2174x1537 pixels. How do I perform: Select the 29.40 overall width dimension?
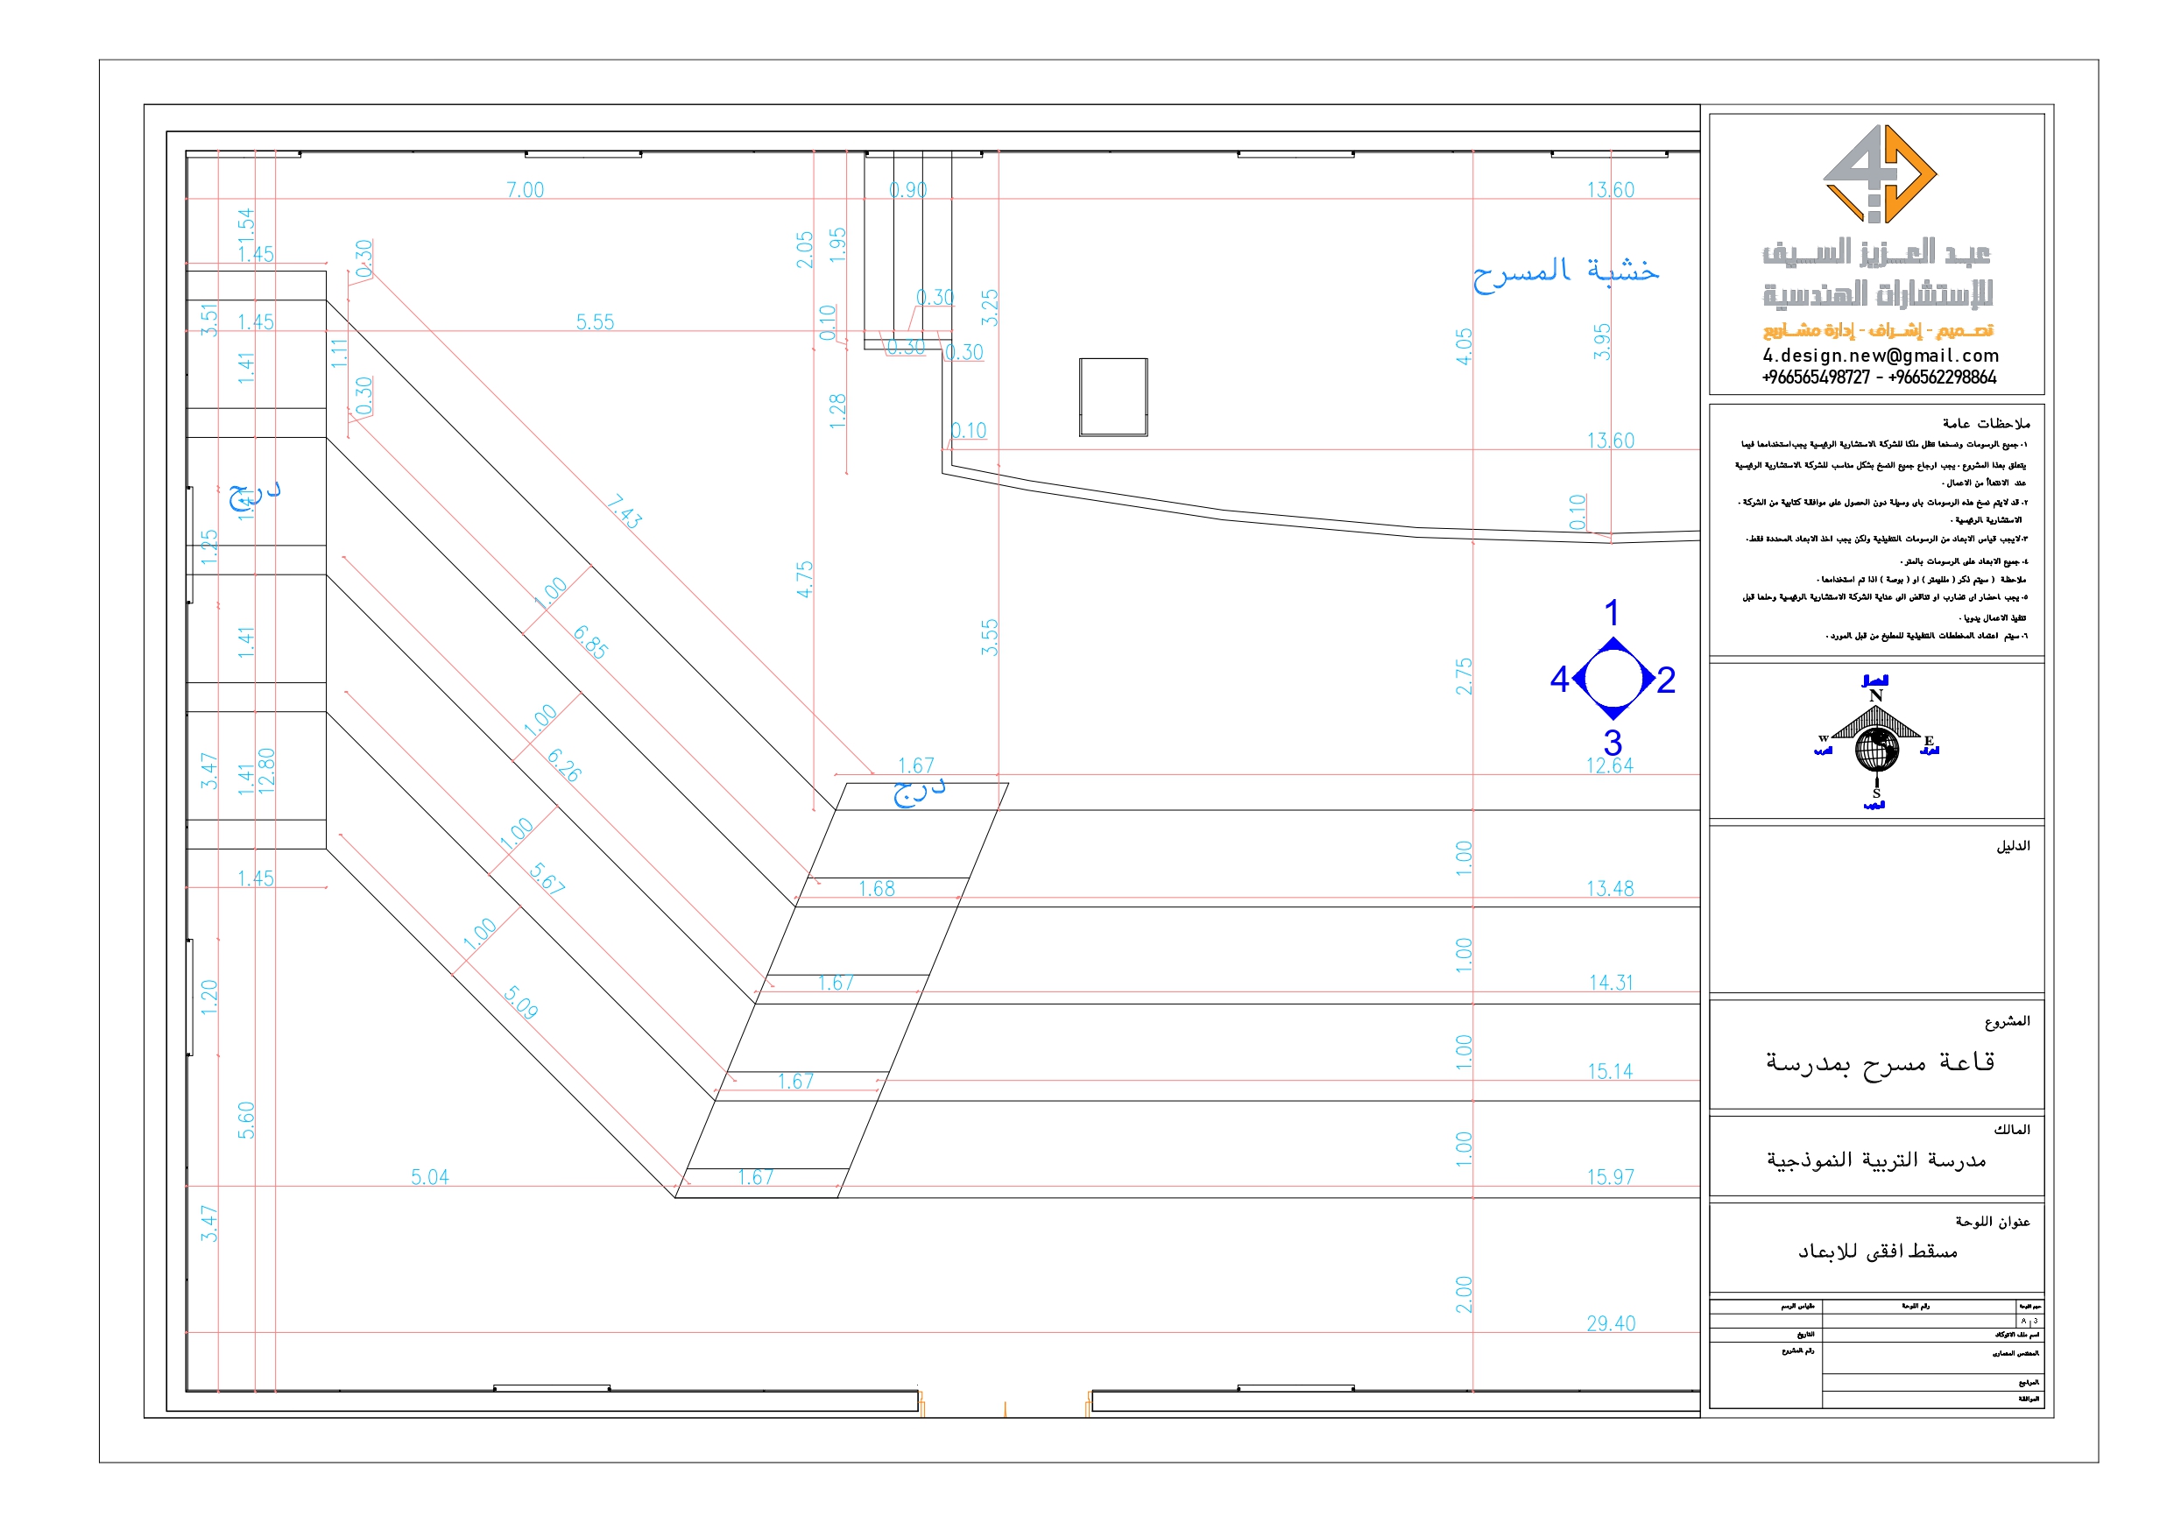point(1611,1324)
